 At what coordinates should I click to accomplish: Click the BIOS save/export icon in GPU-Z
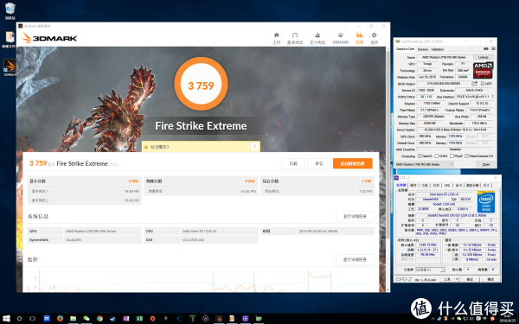point(475,83)
